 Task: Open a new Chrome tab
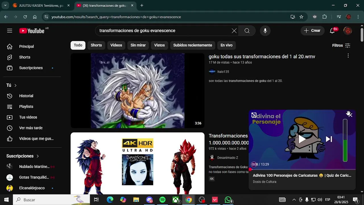click(x=142, y=5)
